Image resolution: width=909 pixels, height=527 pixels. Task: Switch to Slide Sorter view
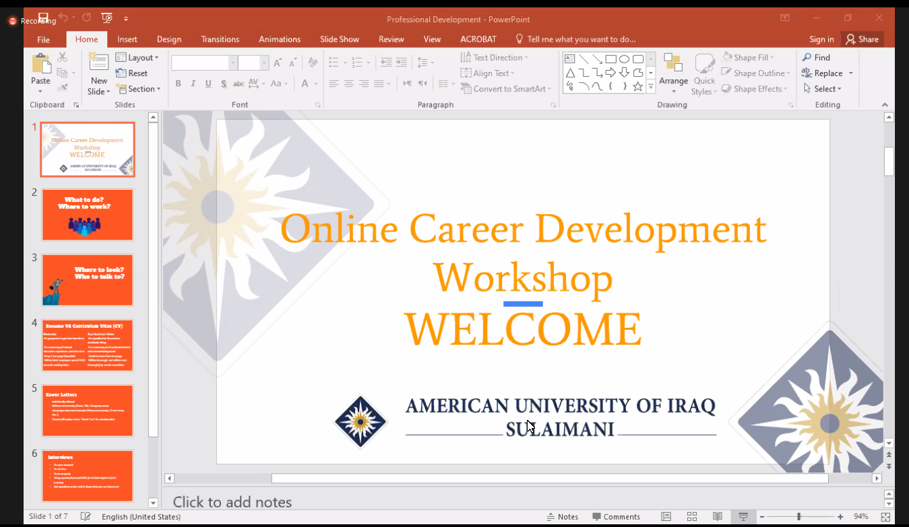[692, 517]
